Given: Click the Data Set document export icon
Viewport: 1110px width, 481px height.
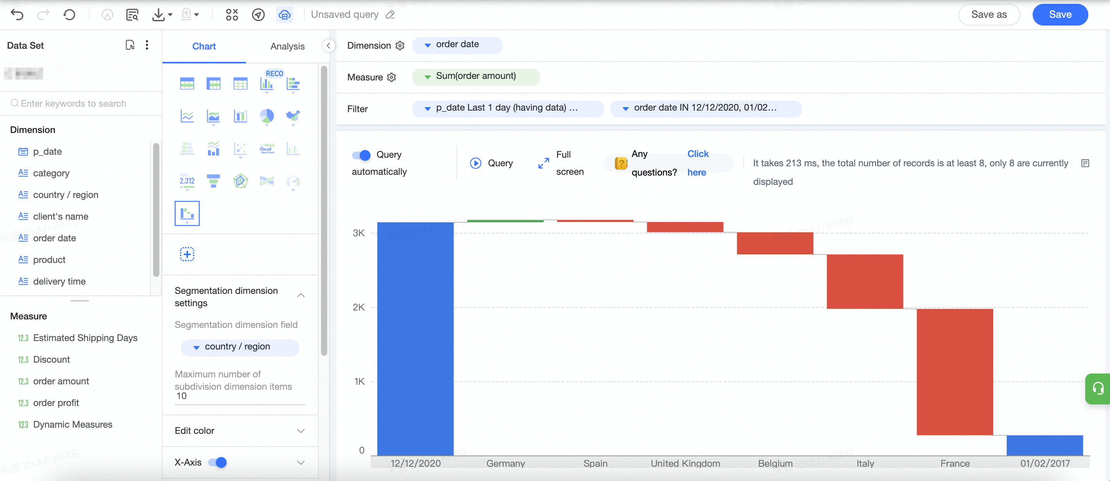Looking at the screenshot, I should click(x=130, y=45).
